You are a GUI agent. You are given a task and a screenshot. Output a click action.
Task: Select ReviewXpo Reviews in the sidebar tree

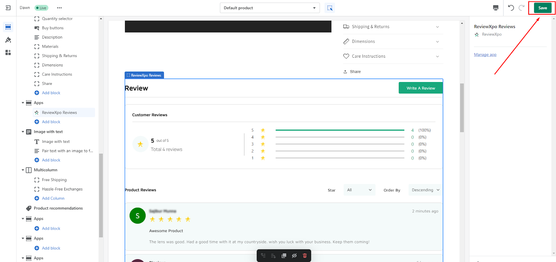pos(64,113)
